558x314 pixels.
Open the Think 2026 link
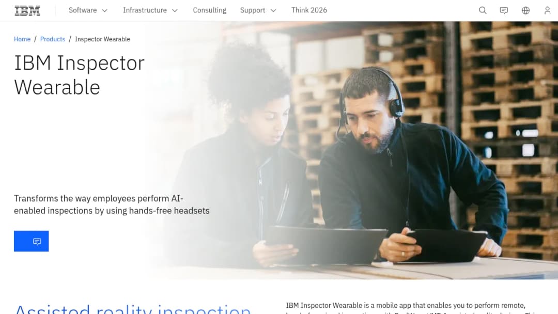(309, 10)
